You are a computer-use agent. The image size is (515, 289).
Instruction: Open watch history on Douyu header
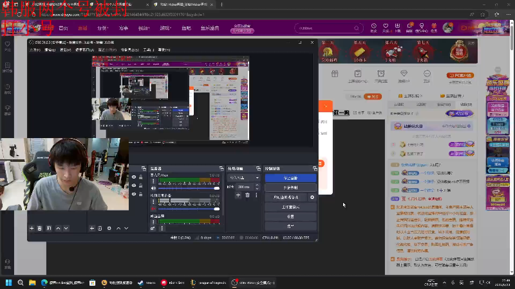pyautogui.click(x=374, y=28)
